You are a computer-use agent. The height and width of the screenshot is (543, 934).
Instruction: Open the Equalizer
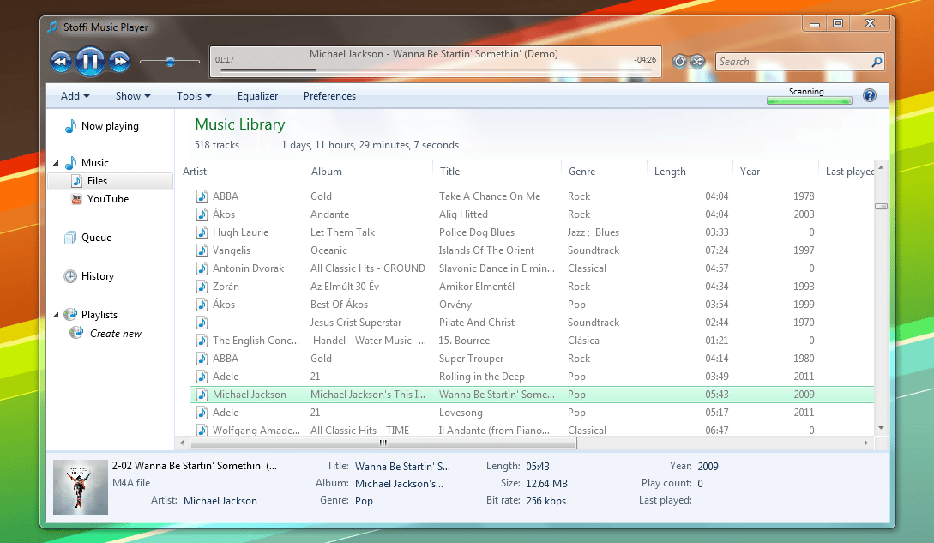257,96
